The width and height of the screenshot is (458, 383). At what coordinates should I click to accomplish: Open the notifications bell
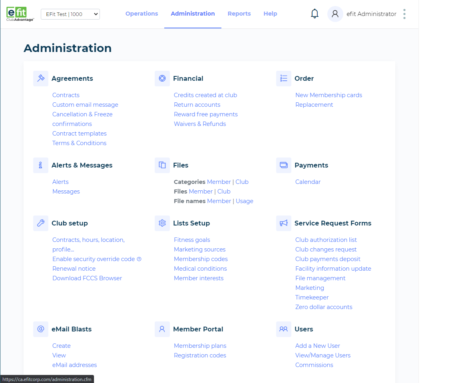tap(315, 14)
